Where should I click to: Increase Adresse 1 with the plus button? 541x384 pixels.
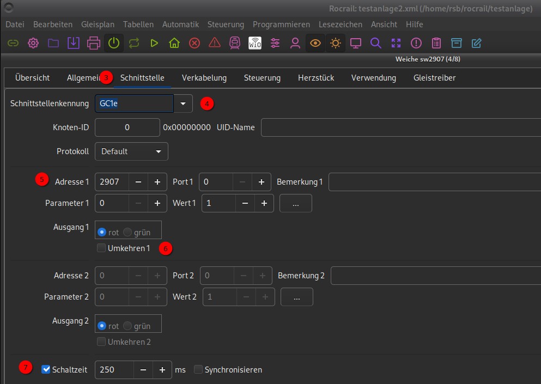click(x=157, y=182)
